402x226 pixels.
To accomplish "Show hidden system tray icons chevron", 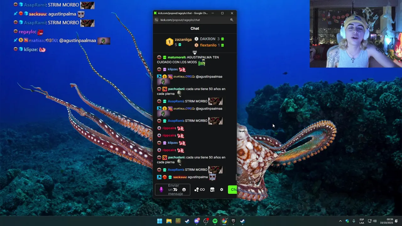I will [340, 221].
